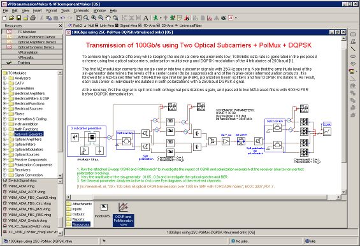Select the Text tool letter A icon

[x=145, y=18]
